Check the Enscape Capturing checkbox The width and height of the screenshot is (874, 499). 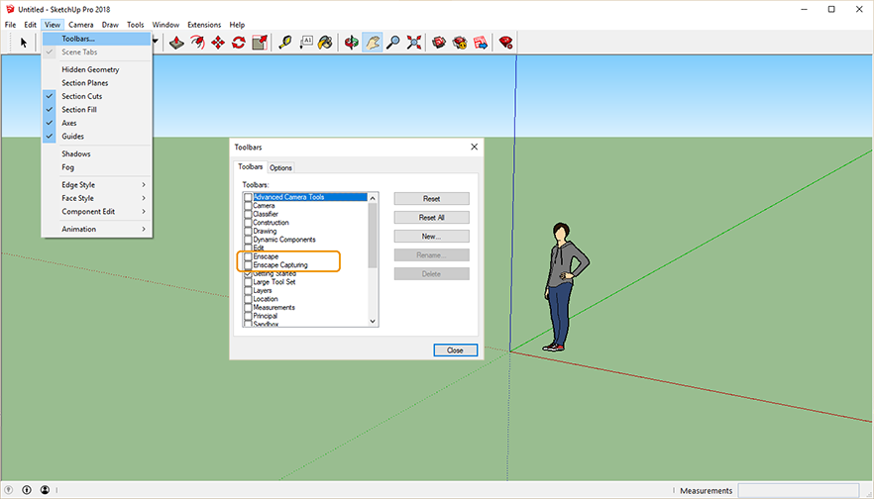[x=248, y=265]
